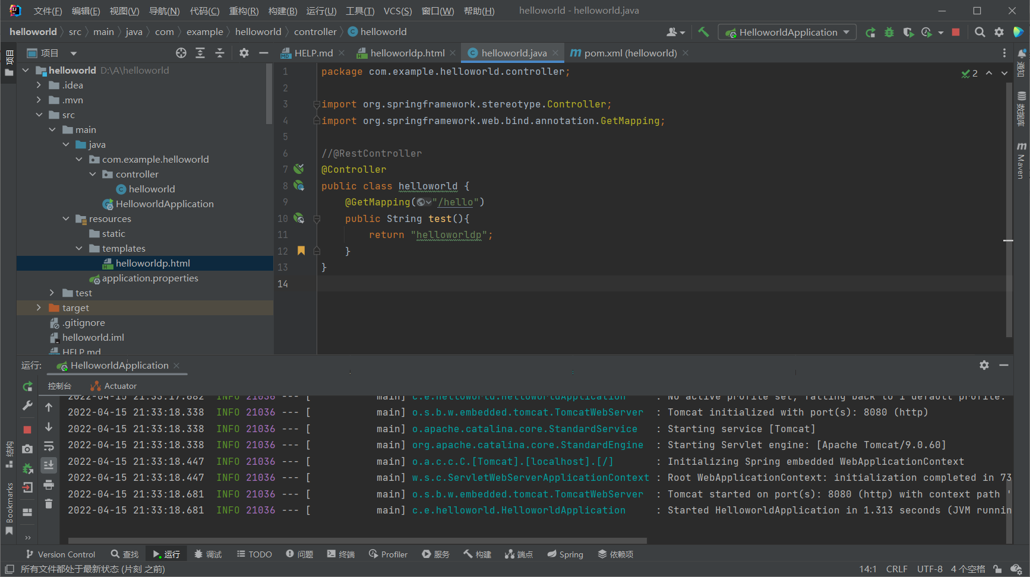Open the HelloworldApplication run configuration dropdown
The height and width of the screenshot is (577, 1030).
(788, 32)
